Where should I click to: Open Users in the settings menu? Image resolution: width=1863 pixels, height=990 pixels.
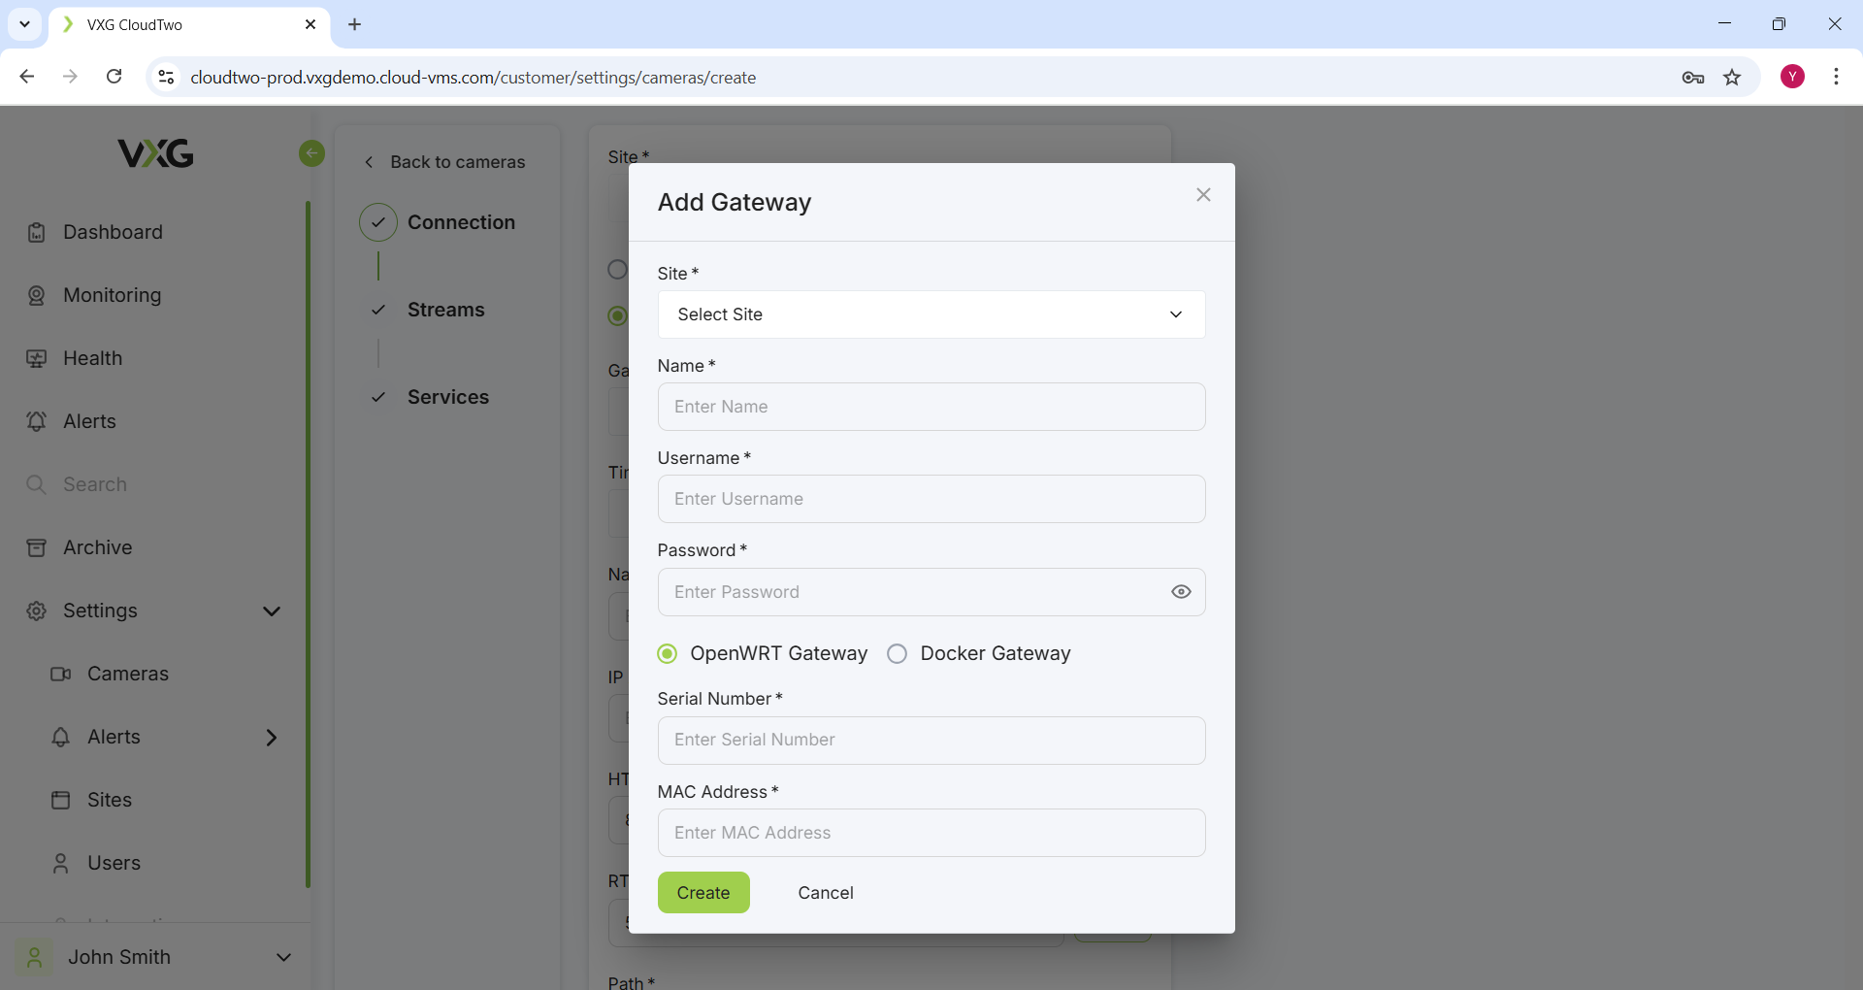point(114,864)
